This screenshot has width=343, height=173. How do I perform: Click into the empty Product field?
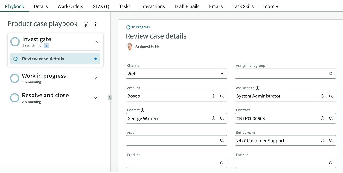pyautogui.click(x=177, y=163)
